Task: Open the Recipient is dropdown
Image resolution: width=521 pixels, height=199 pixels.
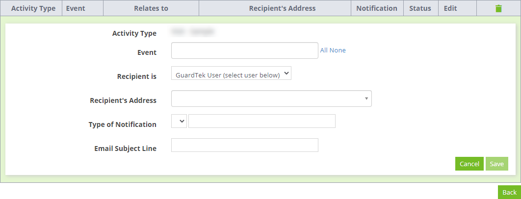Action: 231,73
